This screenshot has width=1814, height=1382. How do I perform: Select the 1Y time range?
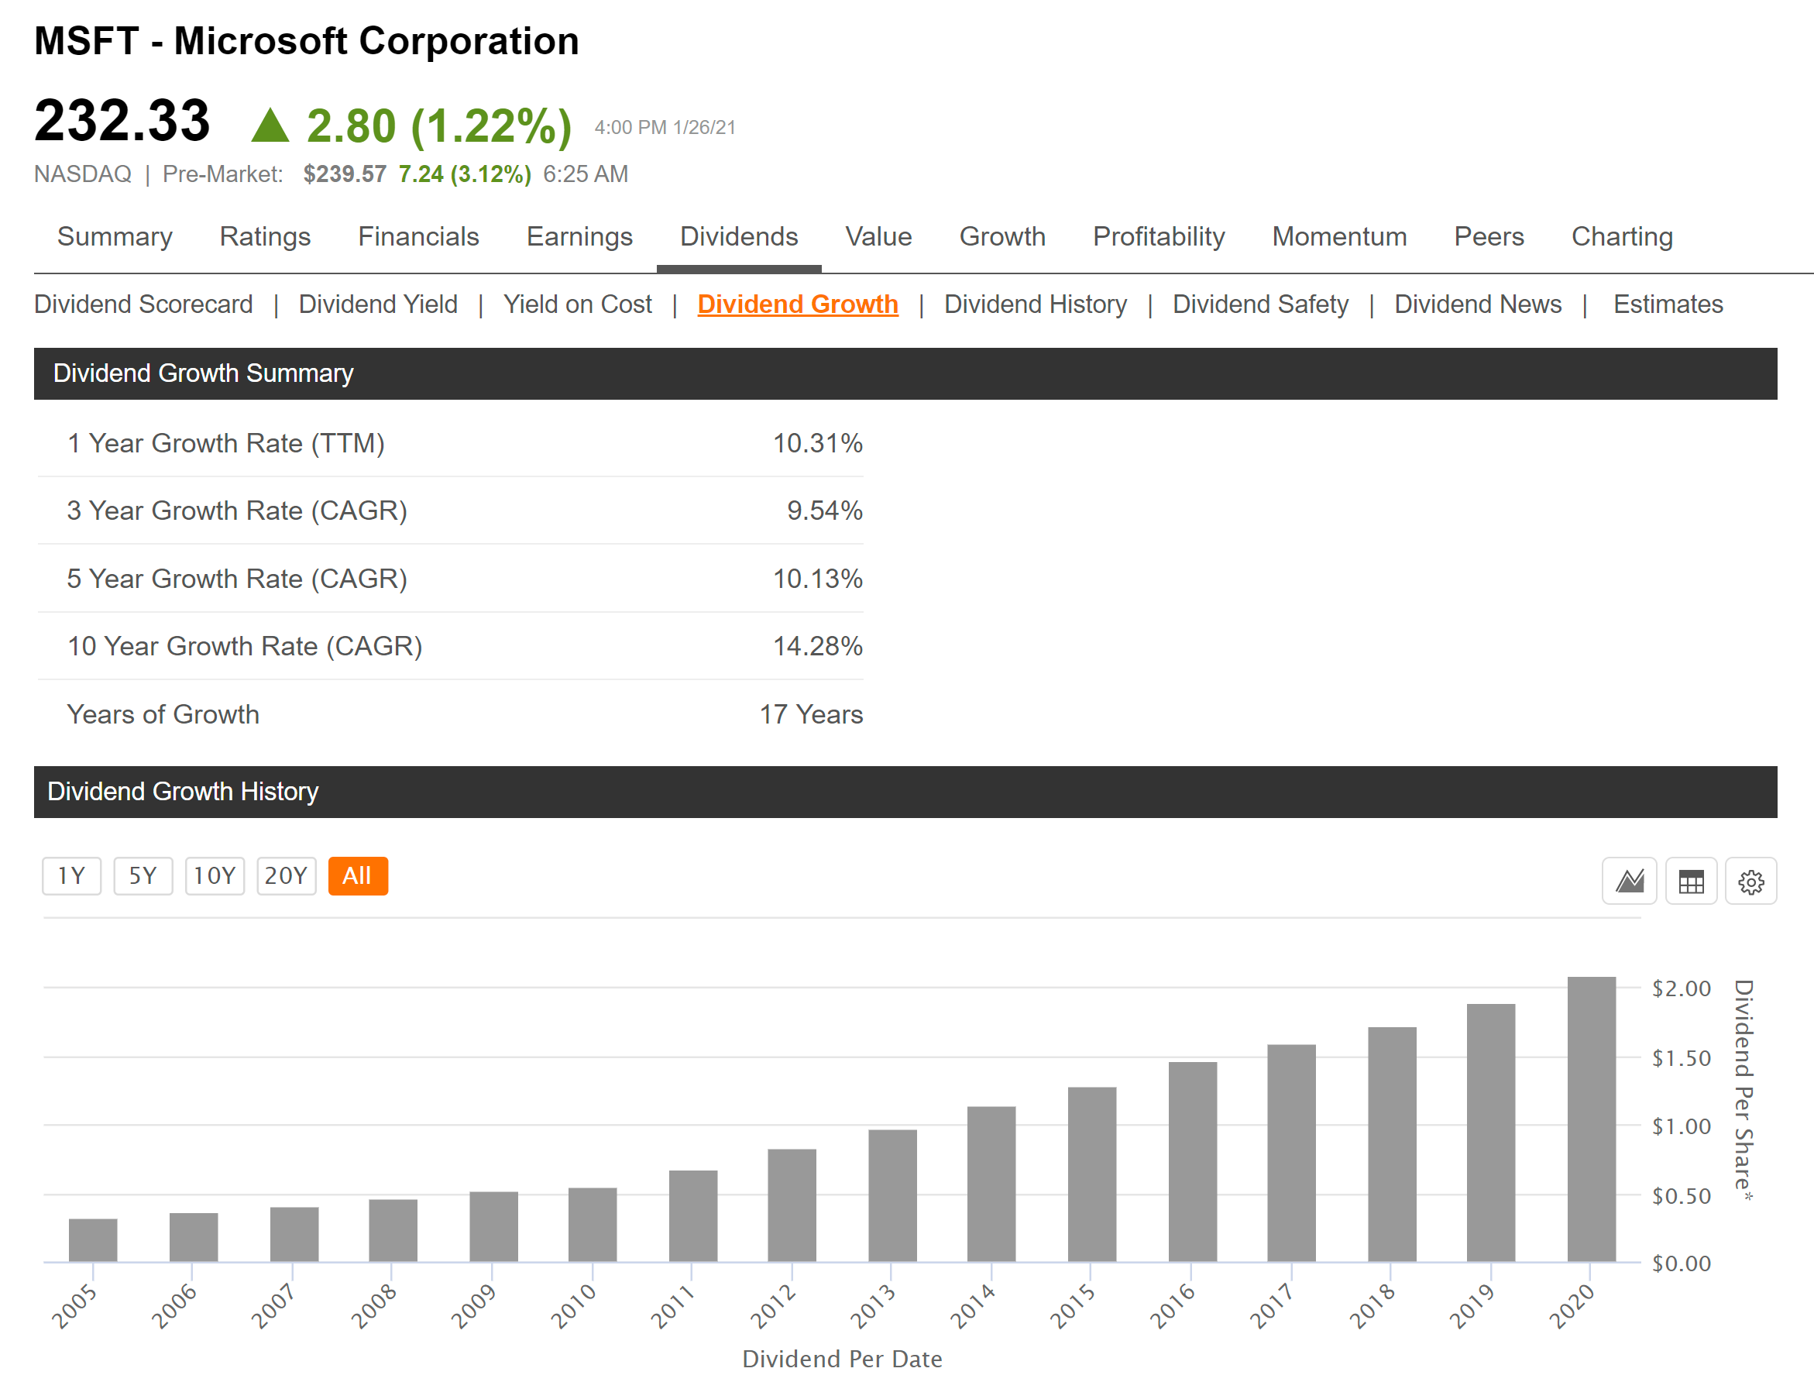[71, 875]
